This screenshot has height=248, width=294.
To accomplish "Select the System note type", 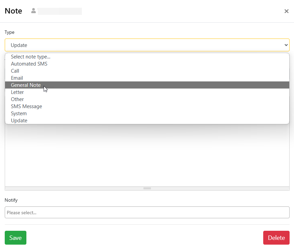I will 19,114.
